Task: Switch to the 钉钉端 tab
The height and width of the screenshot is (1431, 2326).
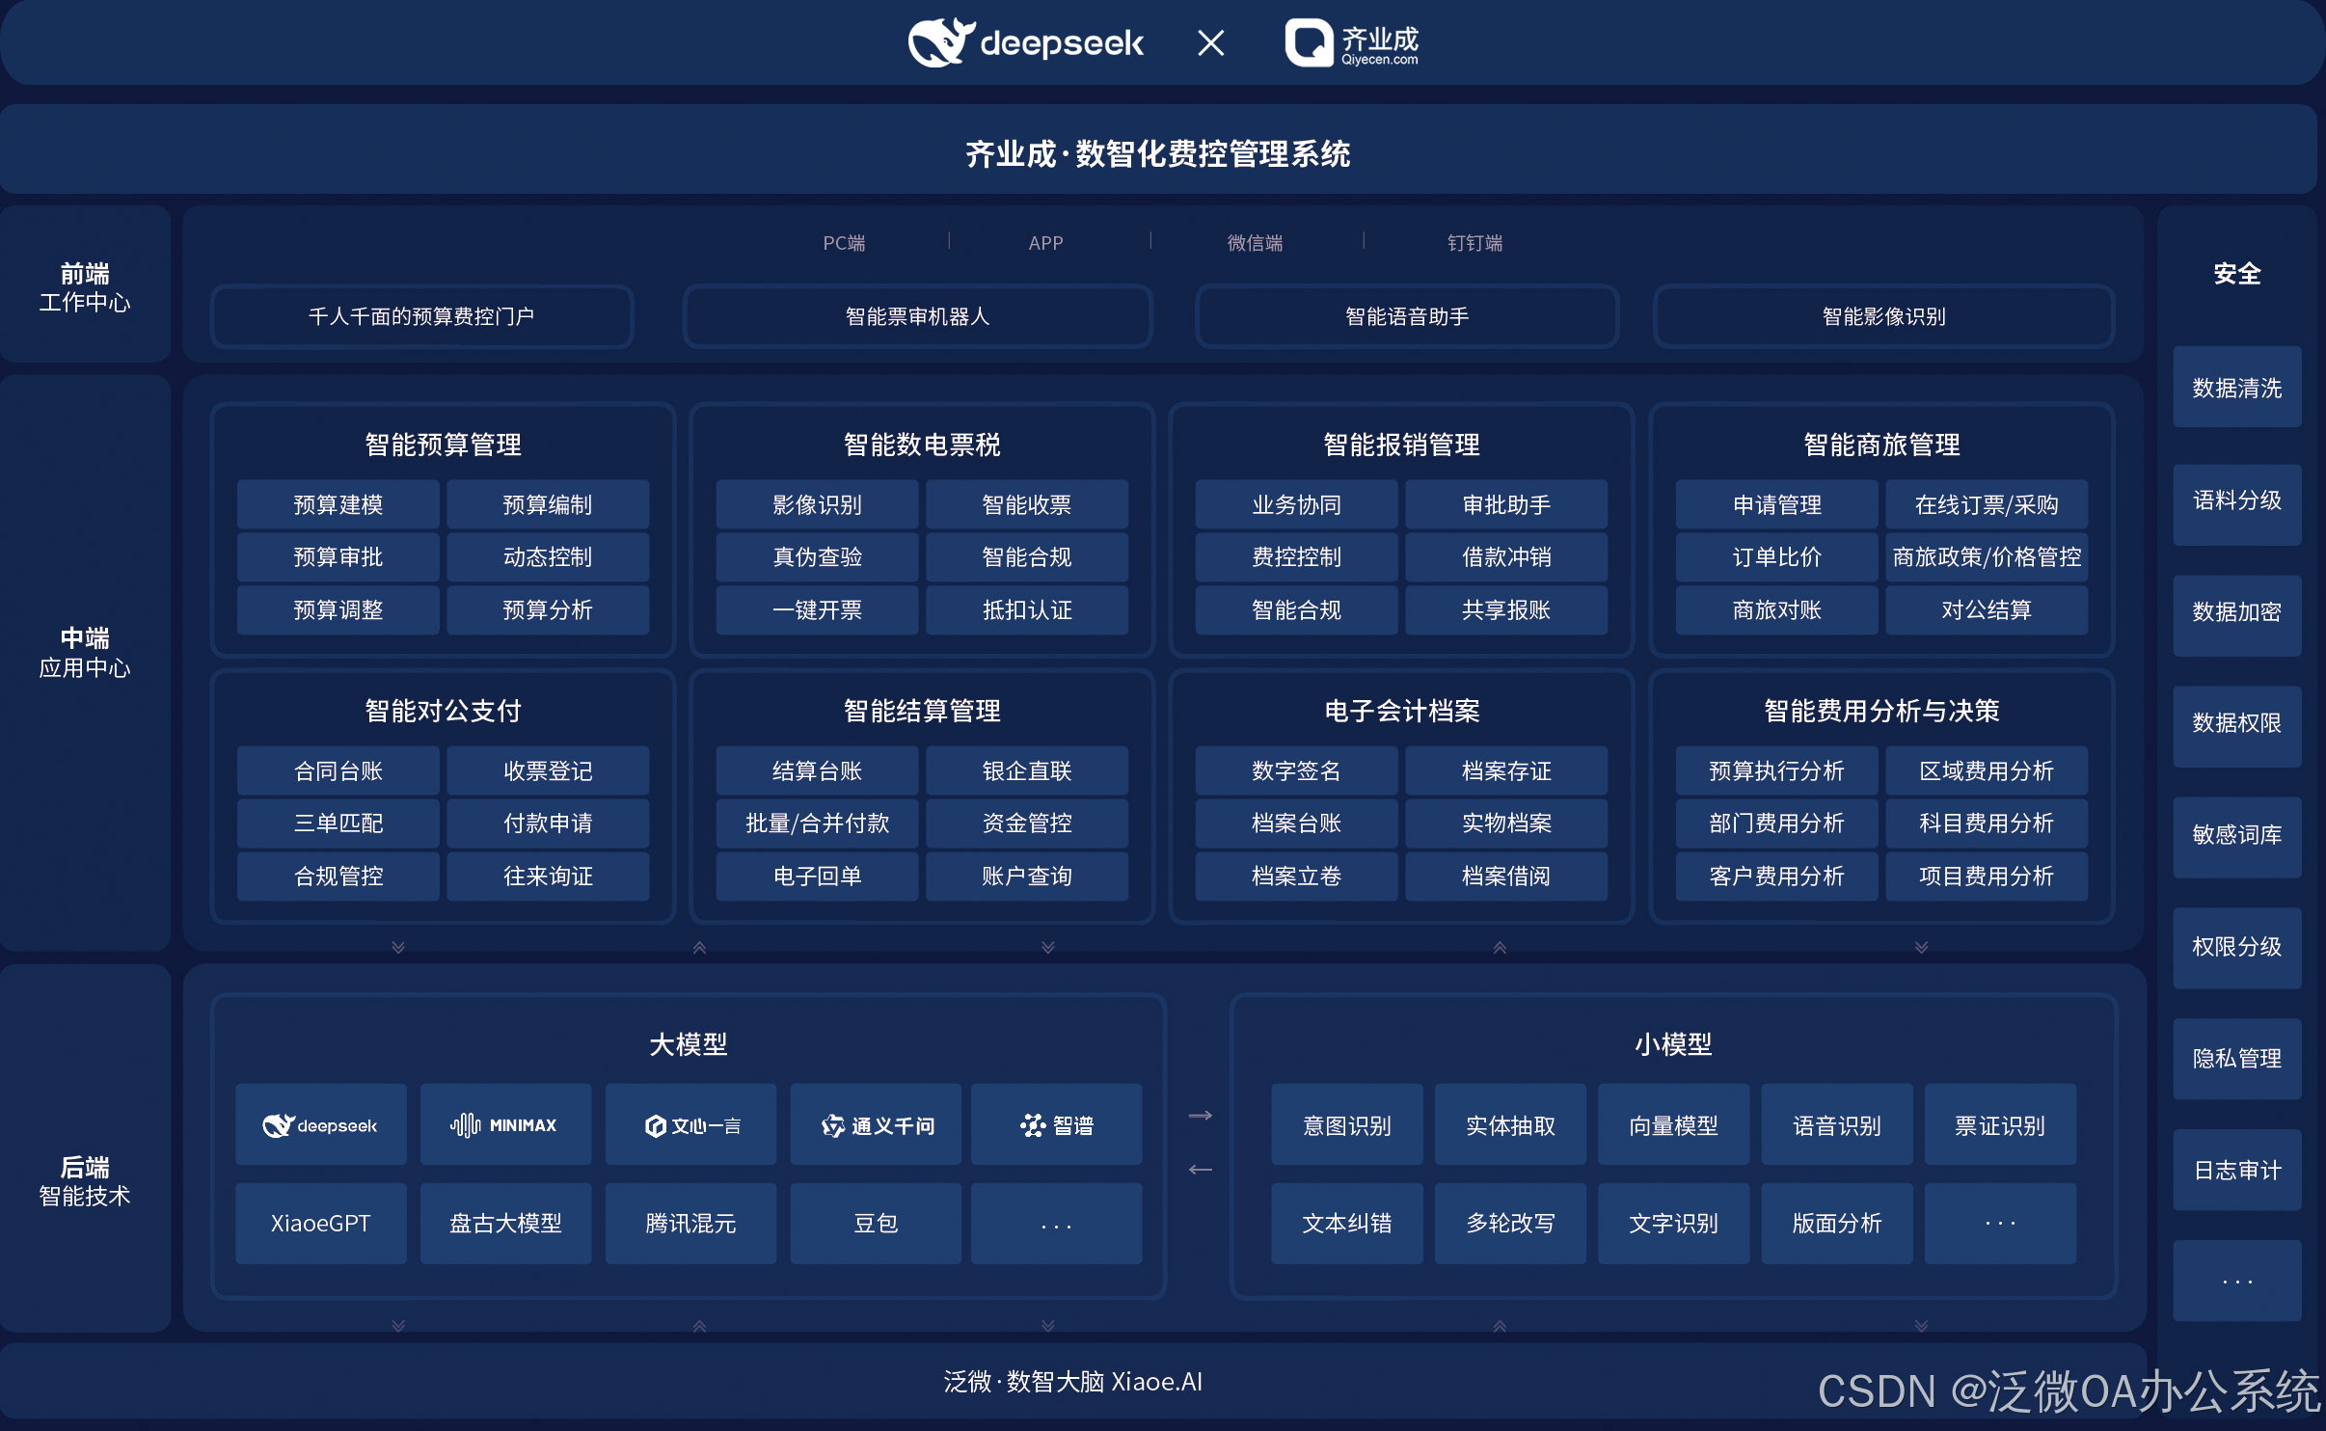Action: point(1474,243)
